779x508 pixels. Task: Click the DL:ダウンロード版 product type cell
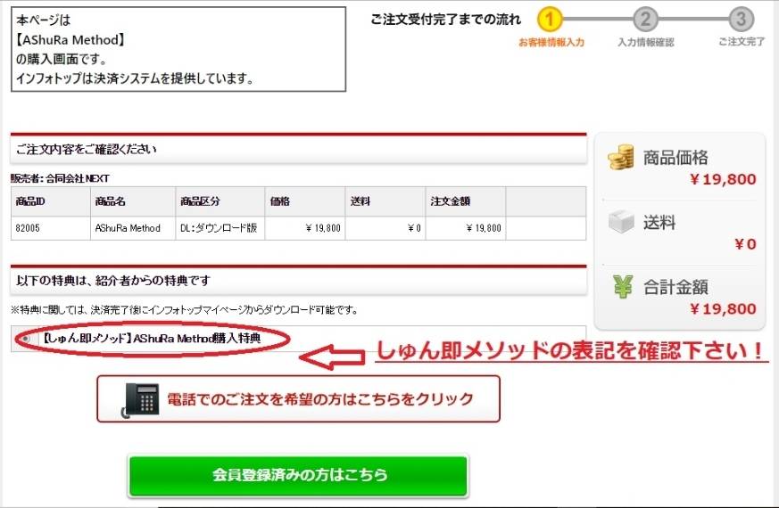point(218,228)
